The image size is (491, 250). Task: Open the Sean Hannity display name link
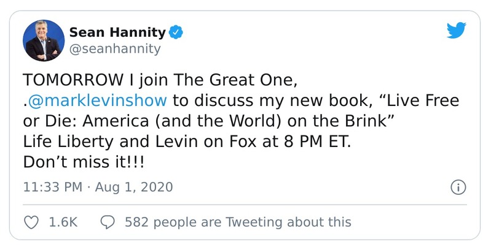117,32
